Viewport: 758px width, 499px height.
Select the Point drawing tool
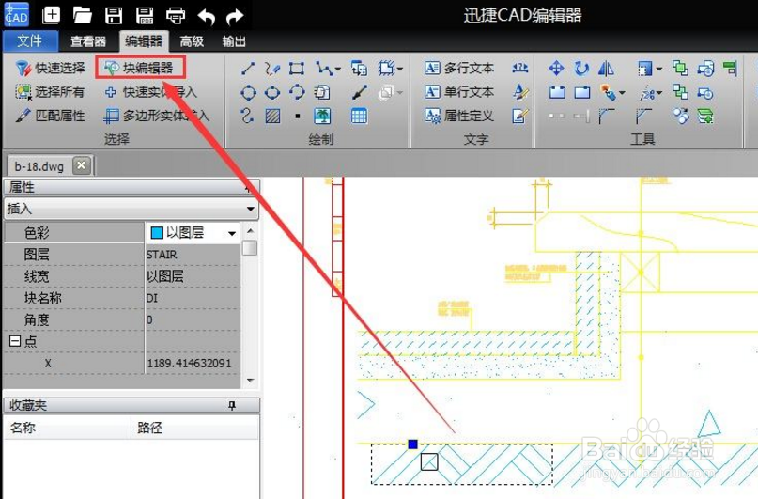(x=298, y=116)
